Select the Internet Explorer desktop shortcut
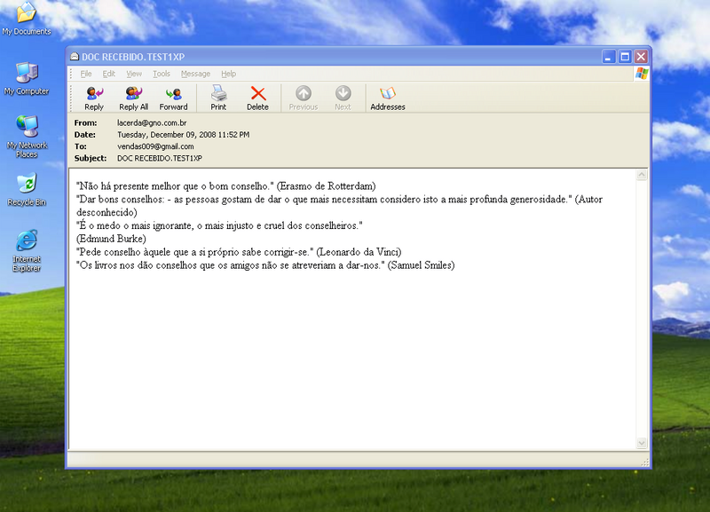Image resolution: width=710 pixels, height=512 pixels. 27,250
